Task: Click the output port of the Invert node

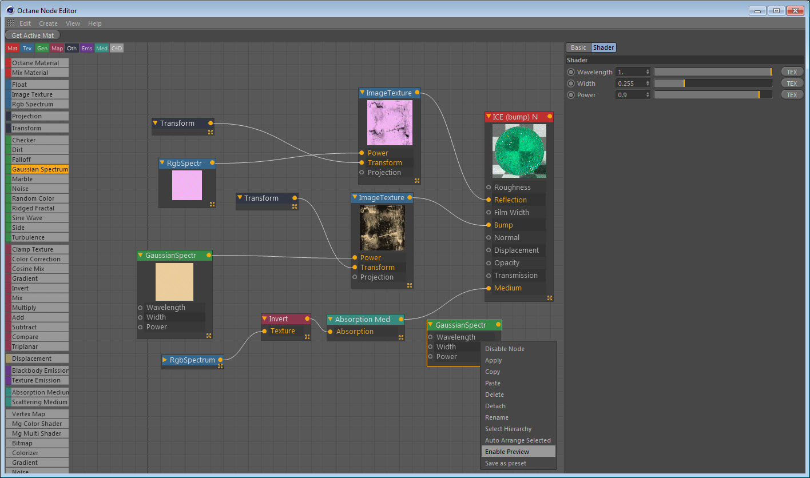Action: click(308, 318)
